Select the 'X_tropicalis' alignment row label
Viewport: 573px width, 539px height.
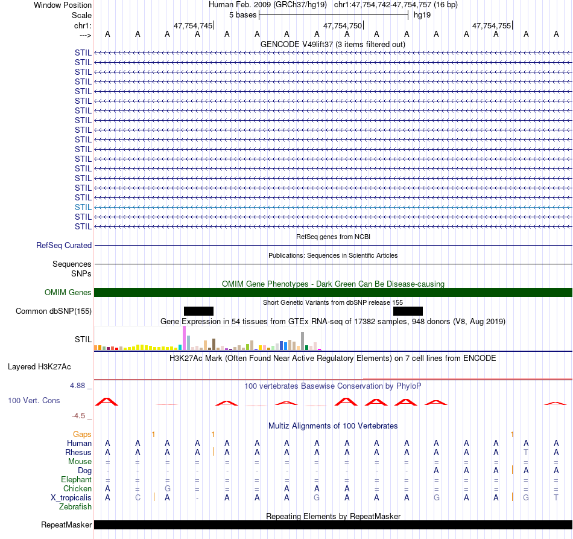pos(71,498)
